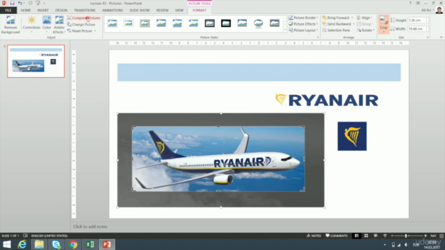
Task: Click the spell check status icon
Action: coord(25,235)
